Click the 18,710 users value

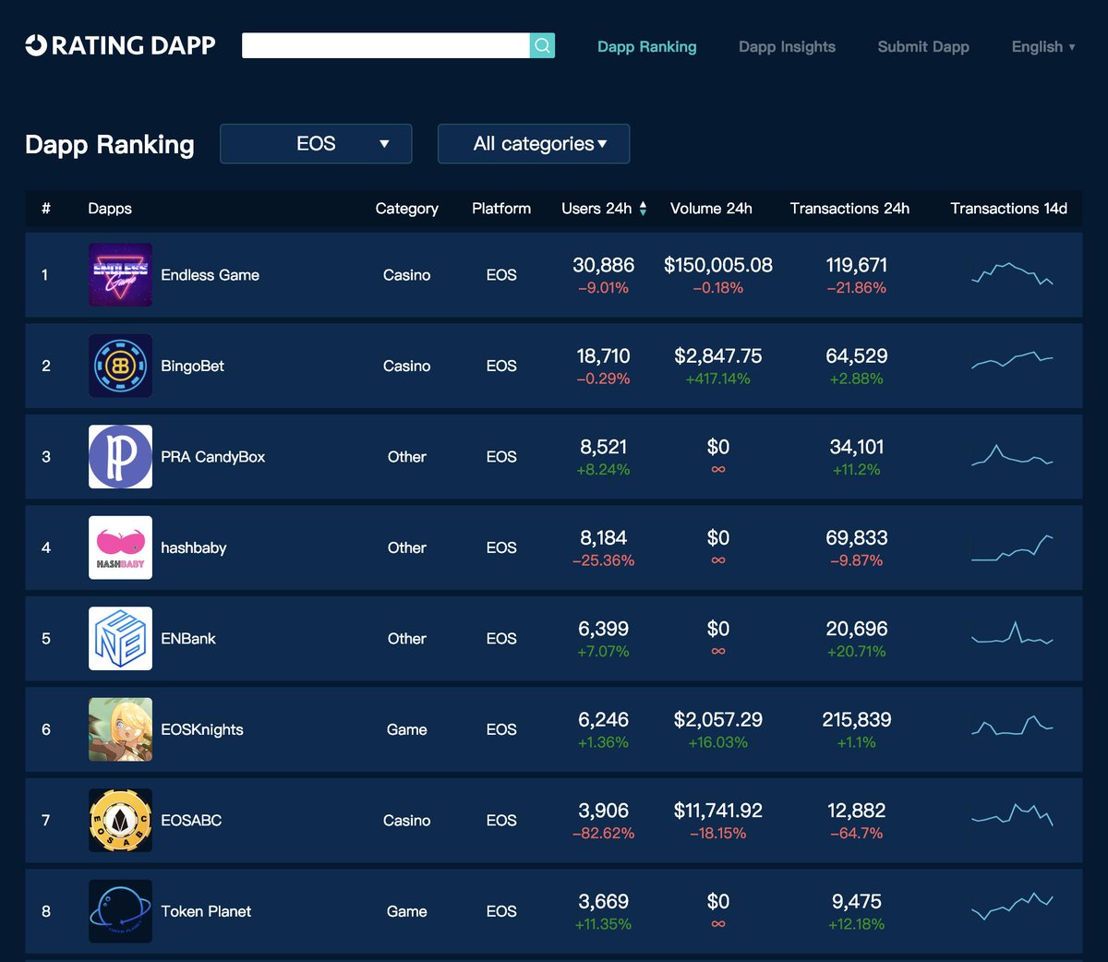604,356
